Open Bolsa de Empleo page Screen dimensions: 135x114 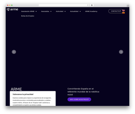pos(28,16)
